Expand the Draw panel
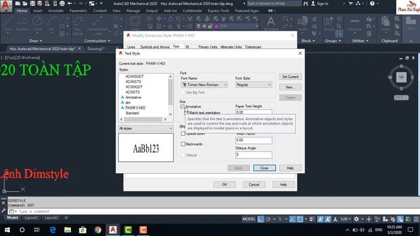420x236 pixels. 35,41
